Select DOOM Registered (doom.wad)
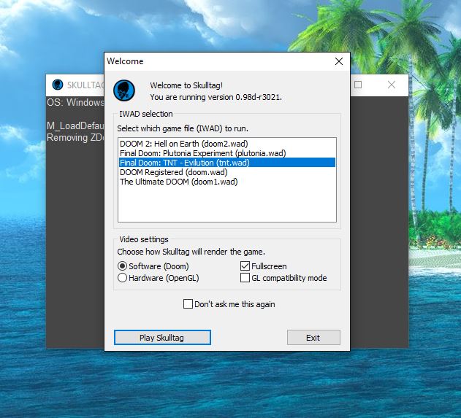 pyautogui.click(x=227, y=172)
